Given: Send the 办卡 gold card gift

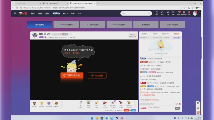Looking at the screenshot, I should [97, 104].
